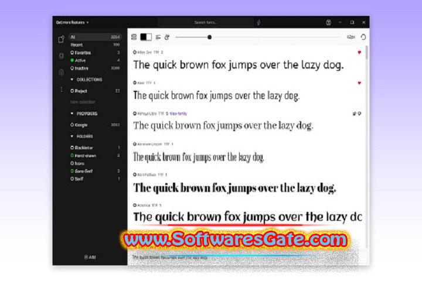Unfavorite Abel with its red heart
This screenshot has width=422, height=281.
(359, 83)
